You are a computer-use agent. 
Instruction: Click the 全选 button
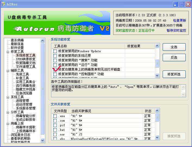click(x=174, y=47)
